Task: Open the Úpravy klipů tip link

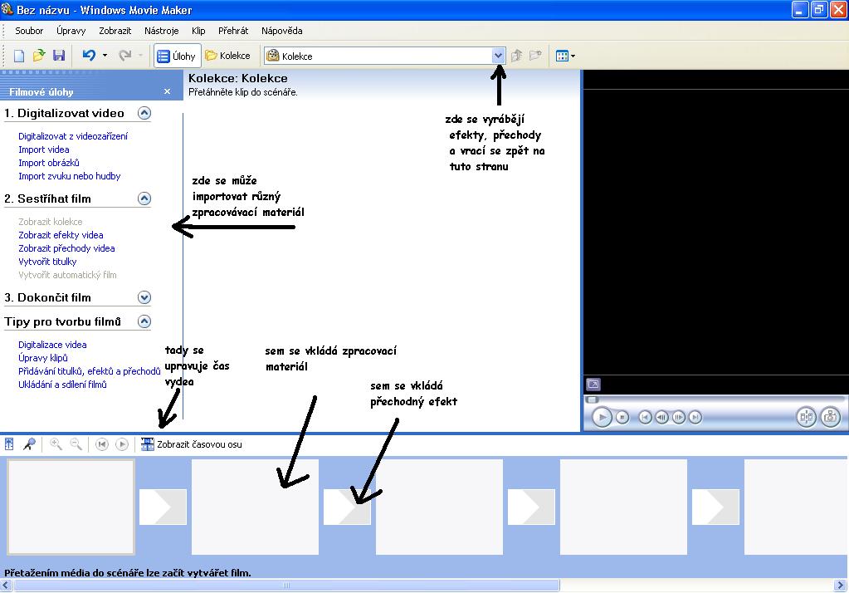Action: (x=43, y=358)
